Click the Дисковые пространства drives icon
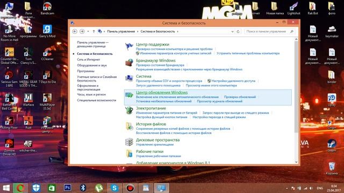The height and width of the screenshot is (193, 344). [129, 142]
